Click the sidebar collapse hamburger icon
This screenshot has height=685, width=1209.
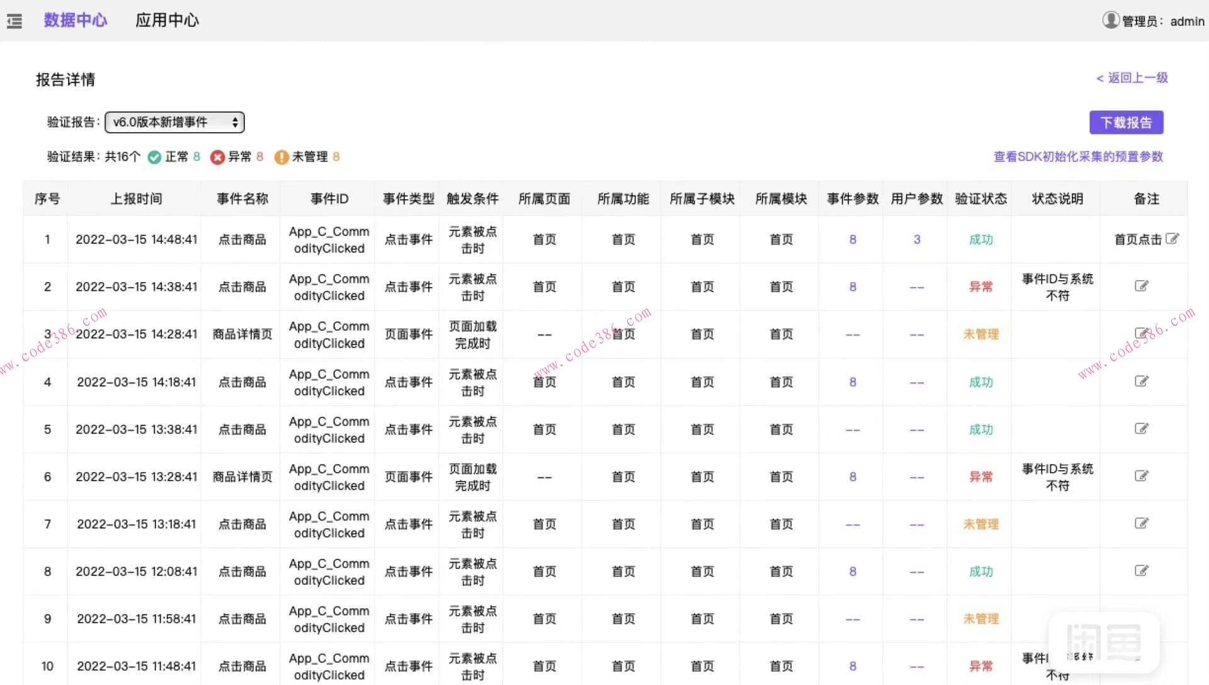pyautogui.click(x=14, y=21)
